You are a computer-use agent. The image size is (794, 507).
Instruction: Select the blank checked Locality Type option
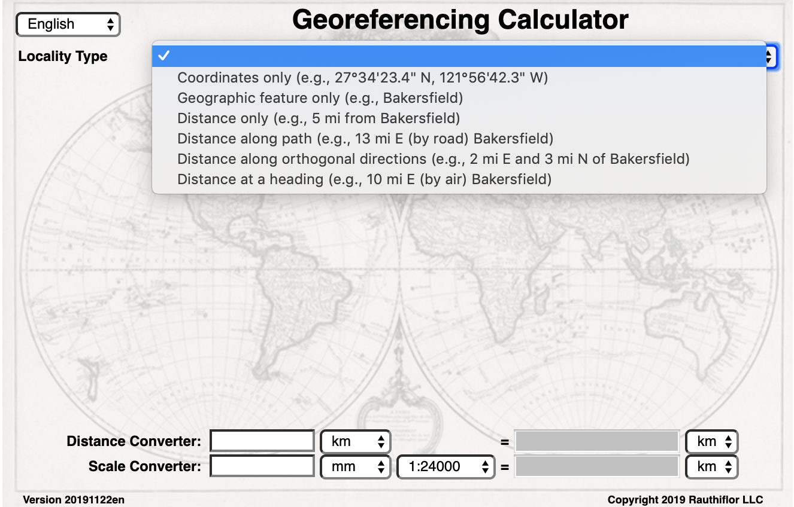click(459, 56)
